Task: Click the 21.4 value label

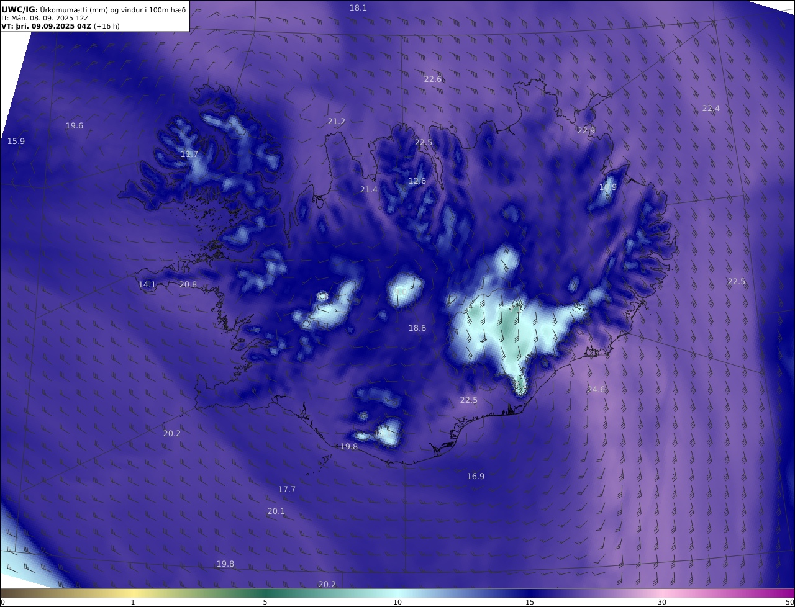Action: 369,190
